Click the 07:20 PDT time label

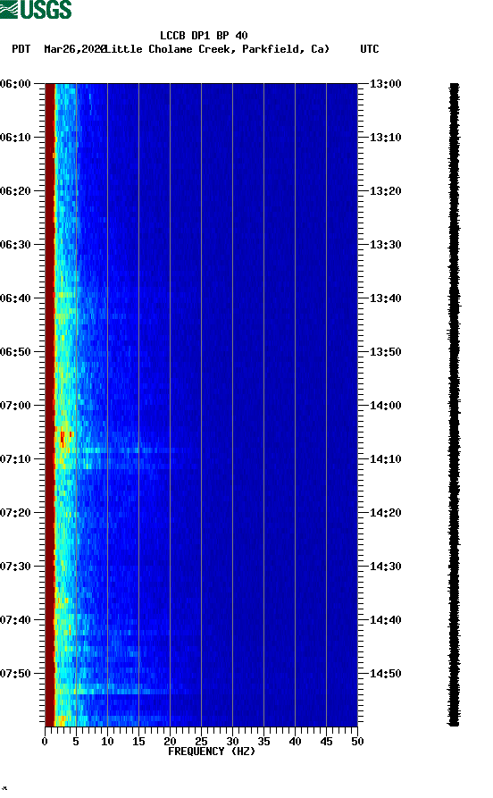click(x=15, y=513)
